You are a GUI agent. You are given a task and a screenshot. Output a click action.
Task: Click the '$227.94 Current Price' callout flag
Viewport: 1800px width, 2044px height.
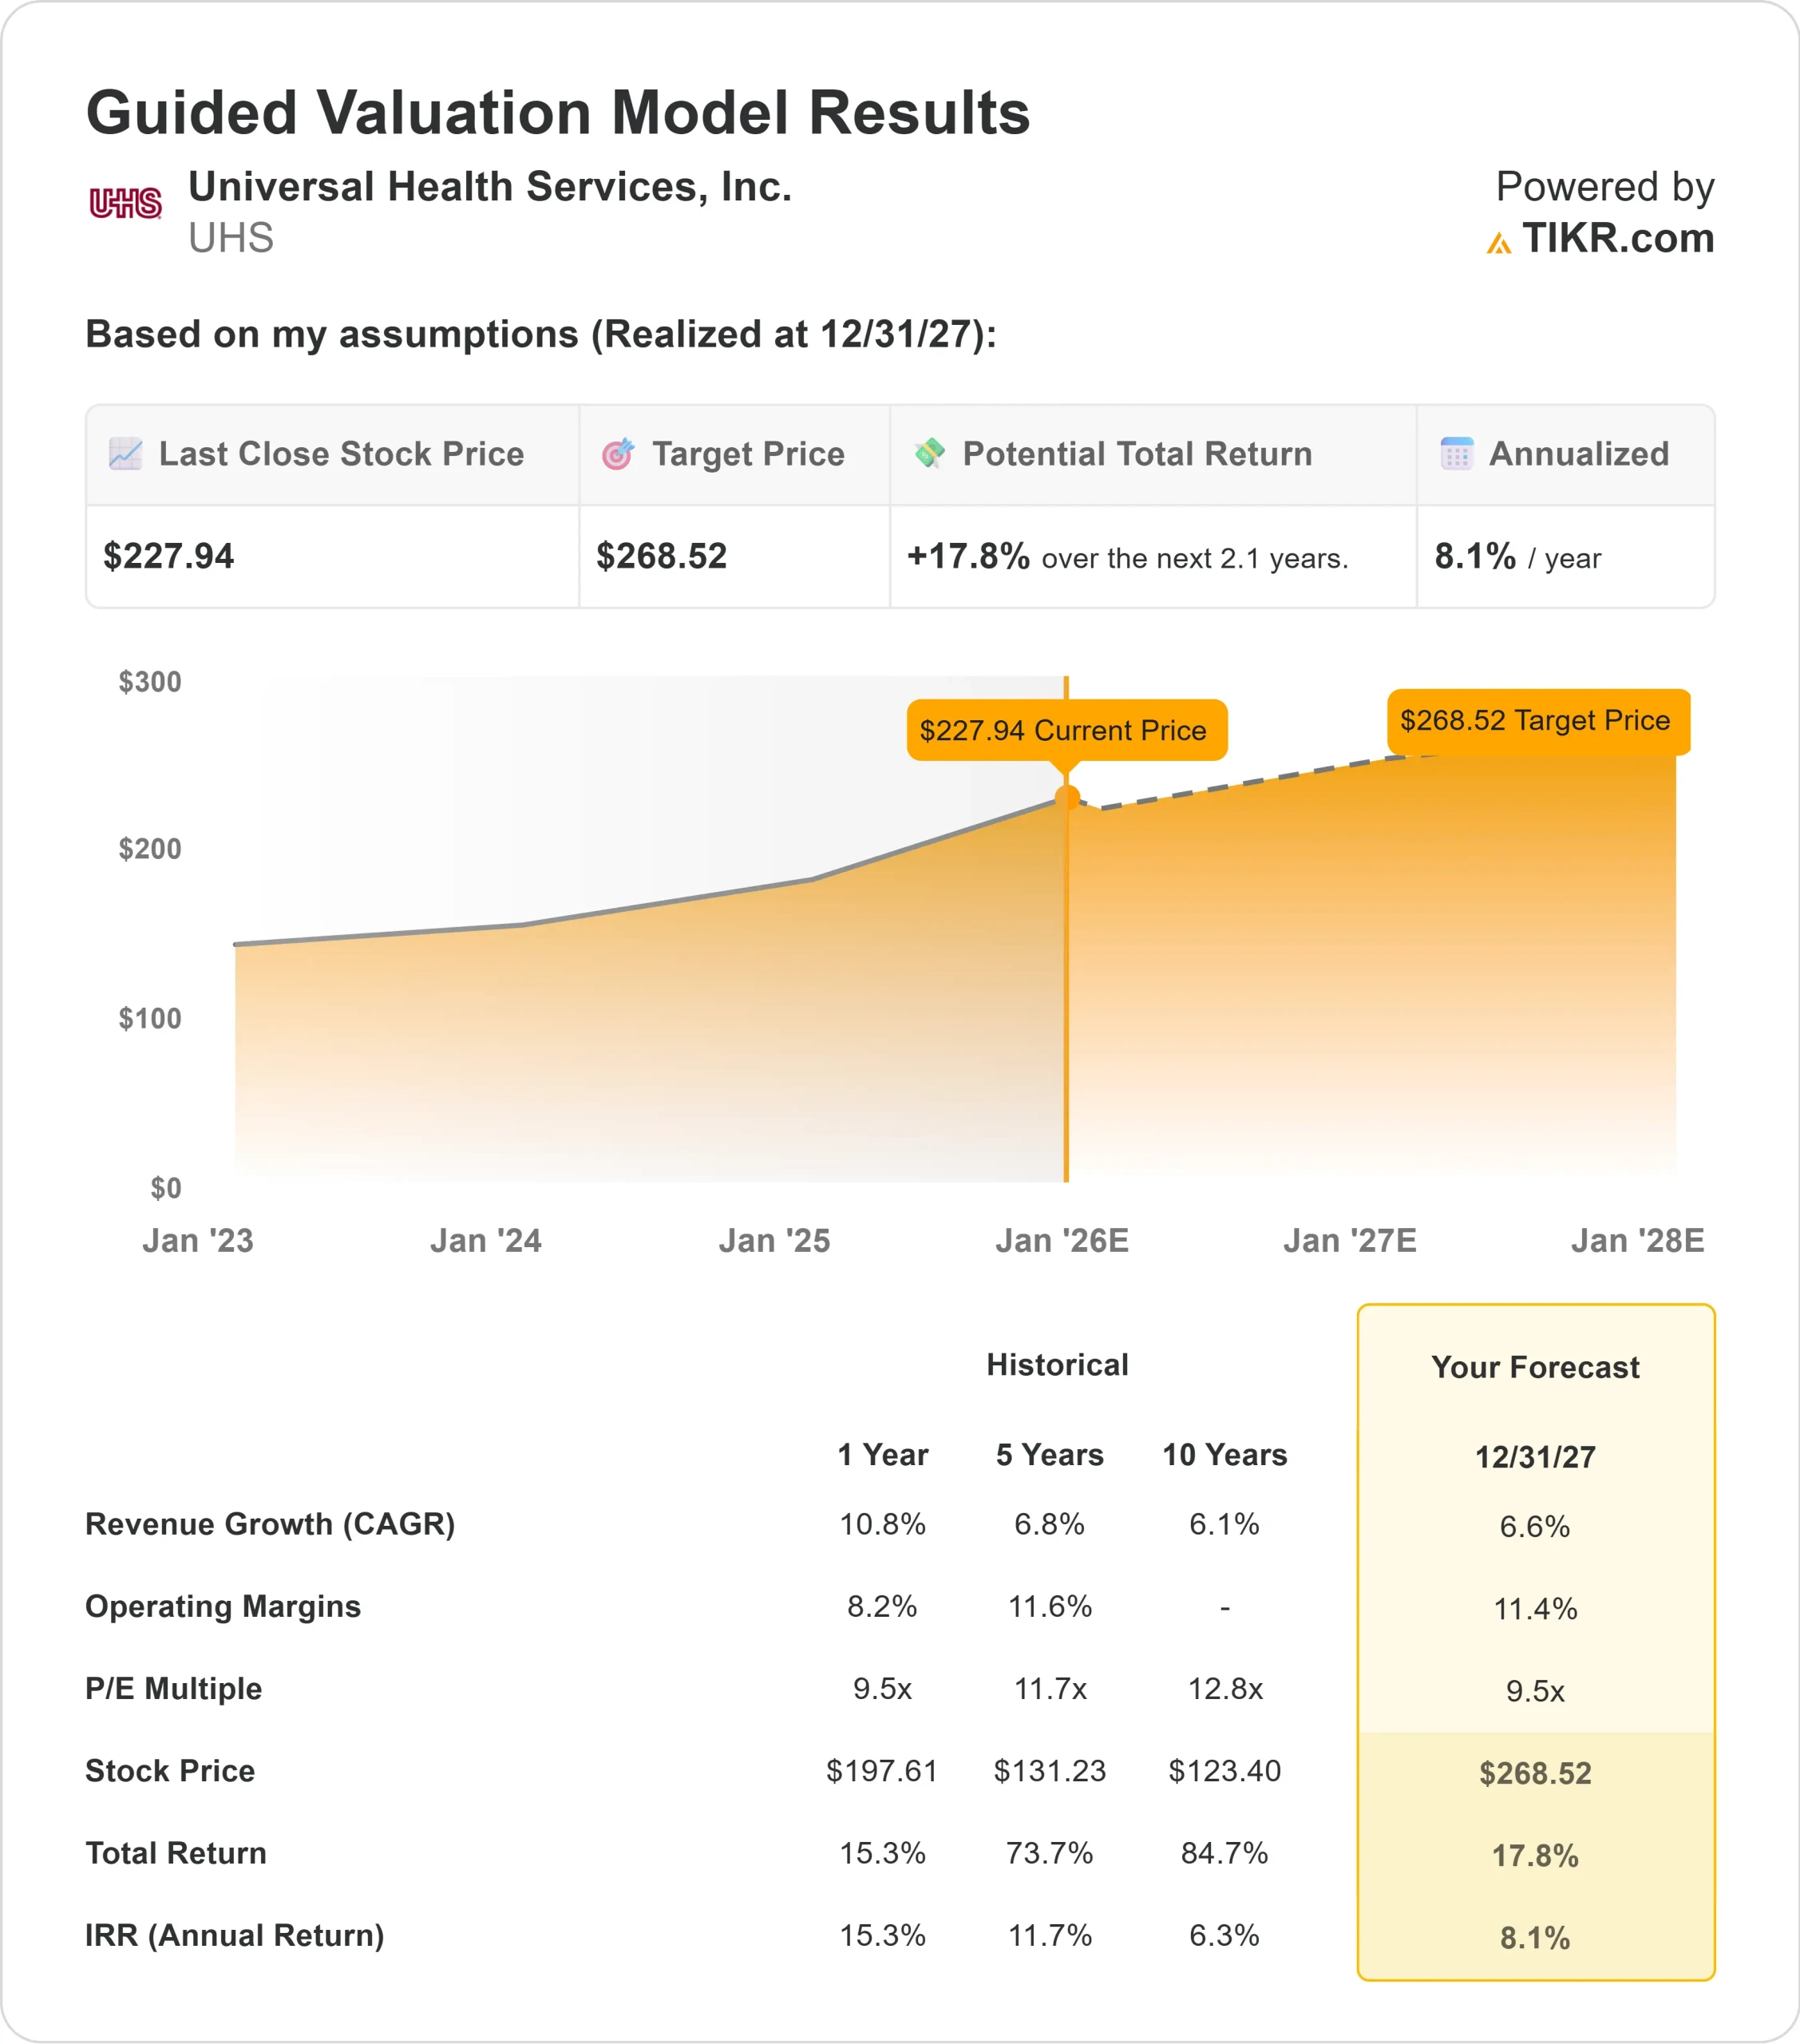tap(1065, 731)
